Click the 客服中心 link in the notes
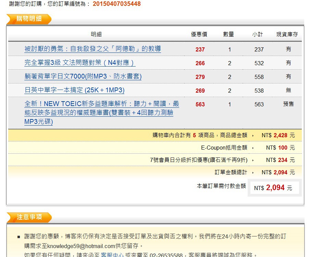 point(112,255)
